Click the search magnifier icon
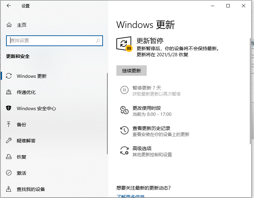This screenshot has width=254, height=198. (x=98, y=40)
